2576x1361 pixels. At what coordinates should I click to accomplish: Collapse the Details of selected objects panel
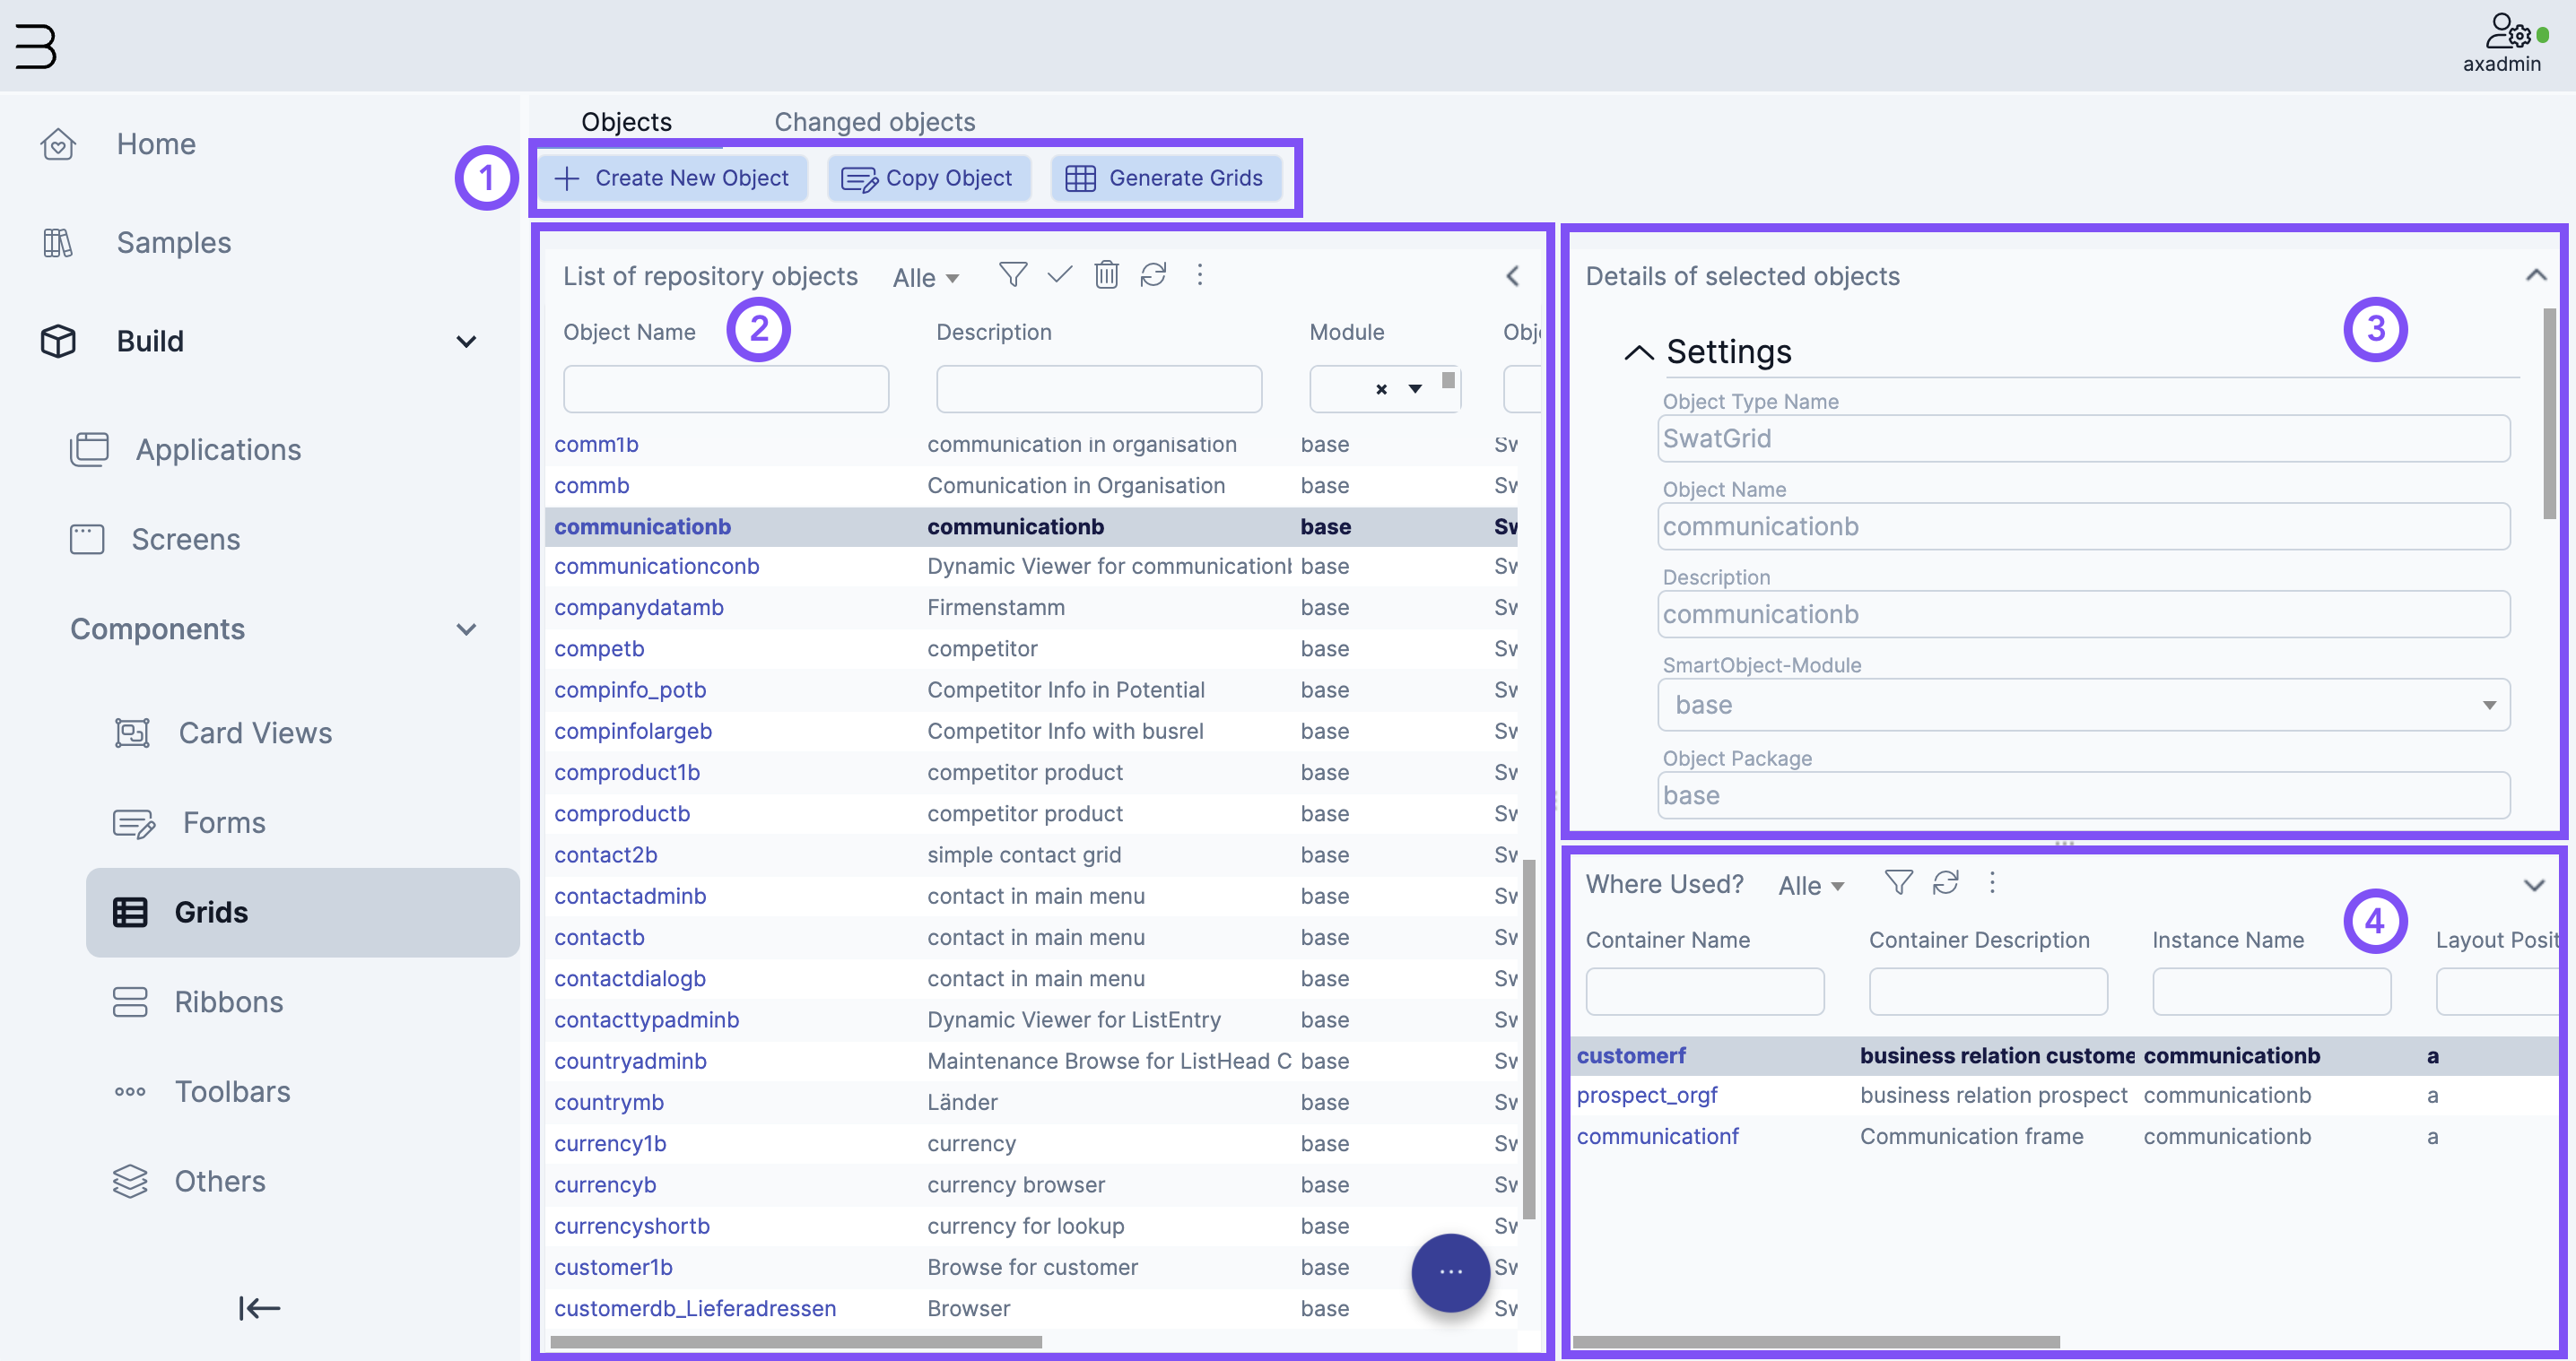(2537, 274)
